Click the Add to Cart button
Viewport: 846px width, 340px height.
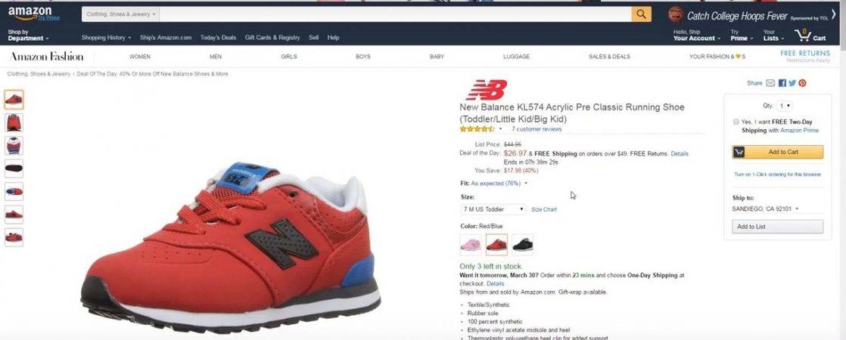point(777,152)
